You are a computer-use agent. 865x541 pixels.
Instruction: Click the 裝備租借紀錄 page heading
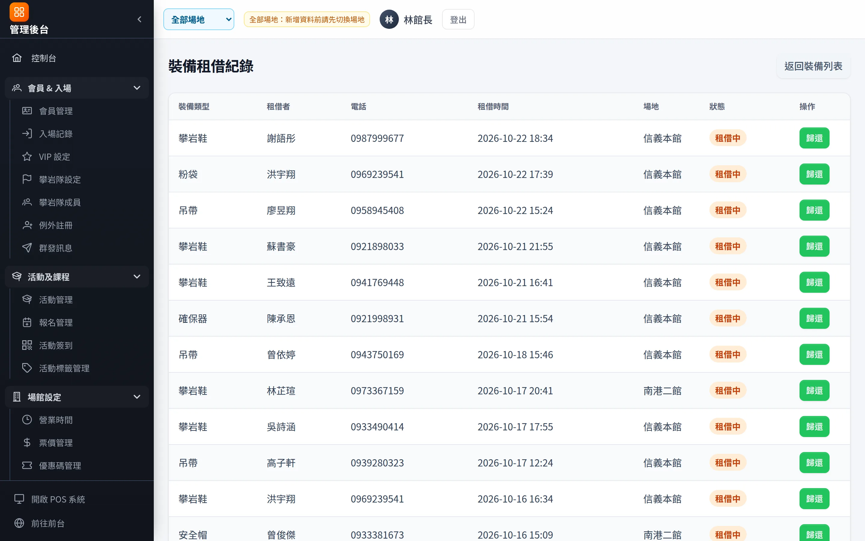[211, 66]
